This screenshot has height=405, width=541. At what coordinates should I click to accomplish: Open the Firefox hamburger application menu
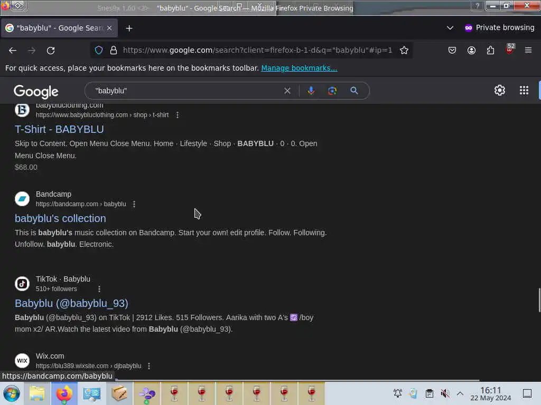(x=528, y=50)
